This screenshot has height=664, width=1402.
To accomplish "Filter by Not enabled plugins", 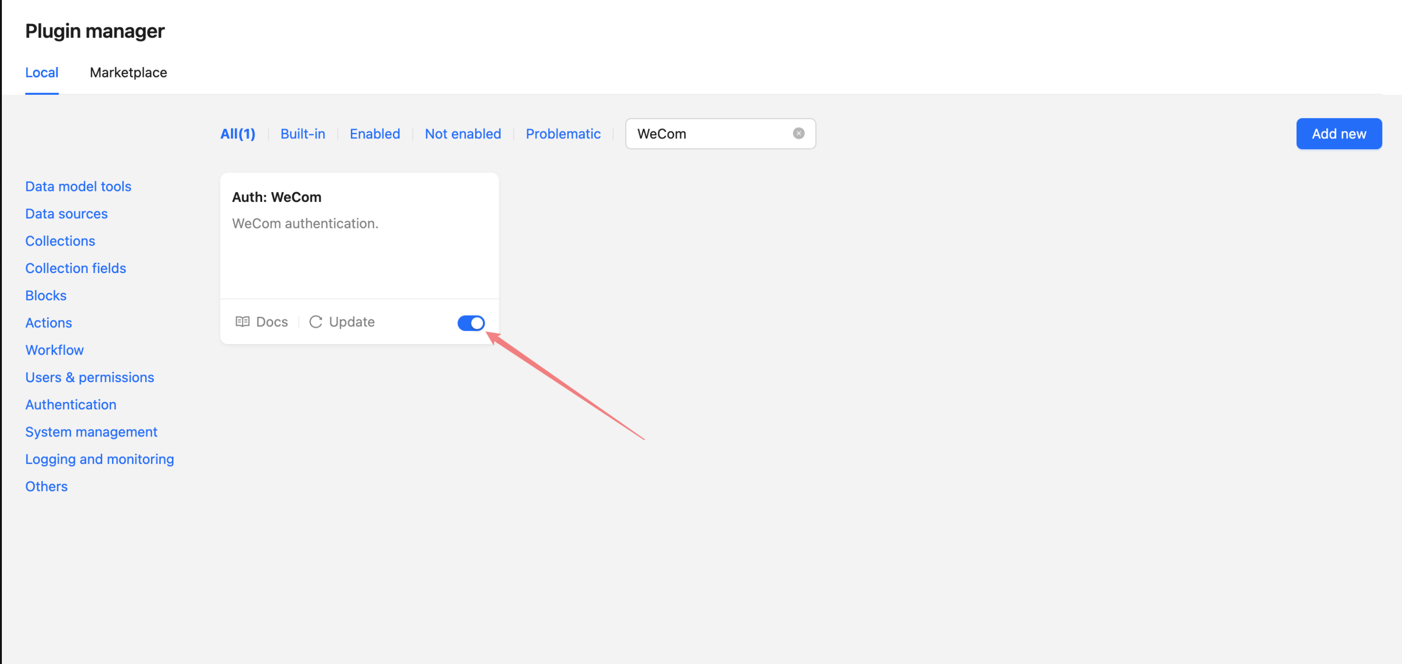I will pos(463,134).
